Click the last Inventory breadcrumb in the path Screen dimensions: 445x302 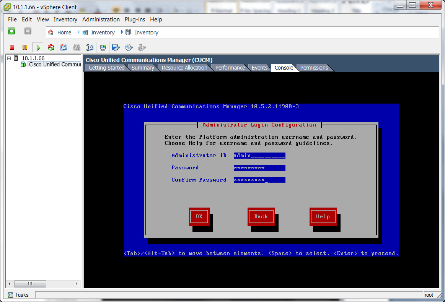tap(147, 32)
